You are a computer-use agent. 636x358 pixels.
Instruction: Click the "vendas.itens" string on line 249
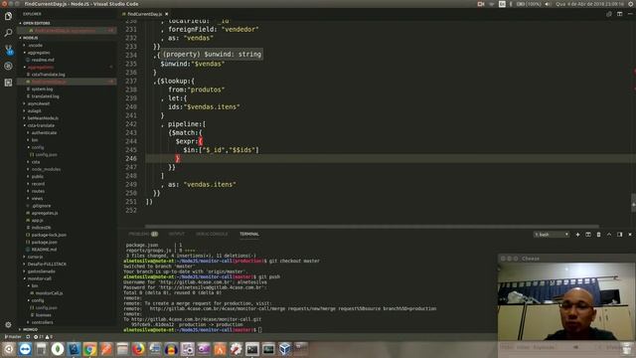[x=210, y=184]
